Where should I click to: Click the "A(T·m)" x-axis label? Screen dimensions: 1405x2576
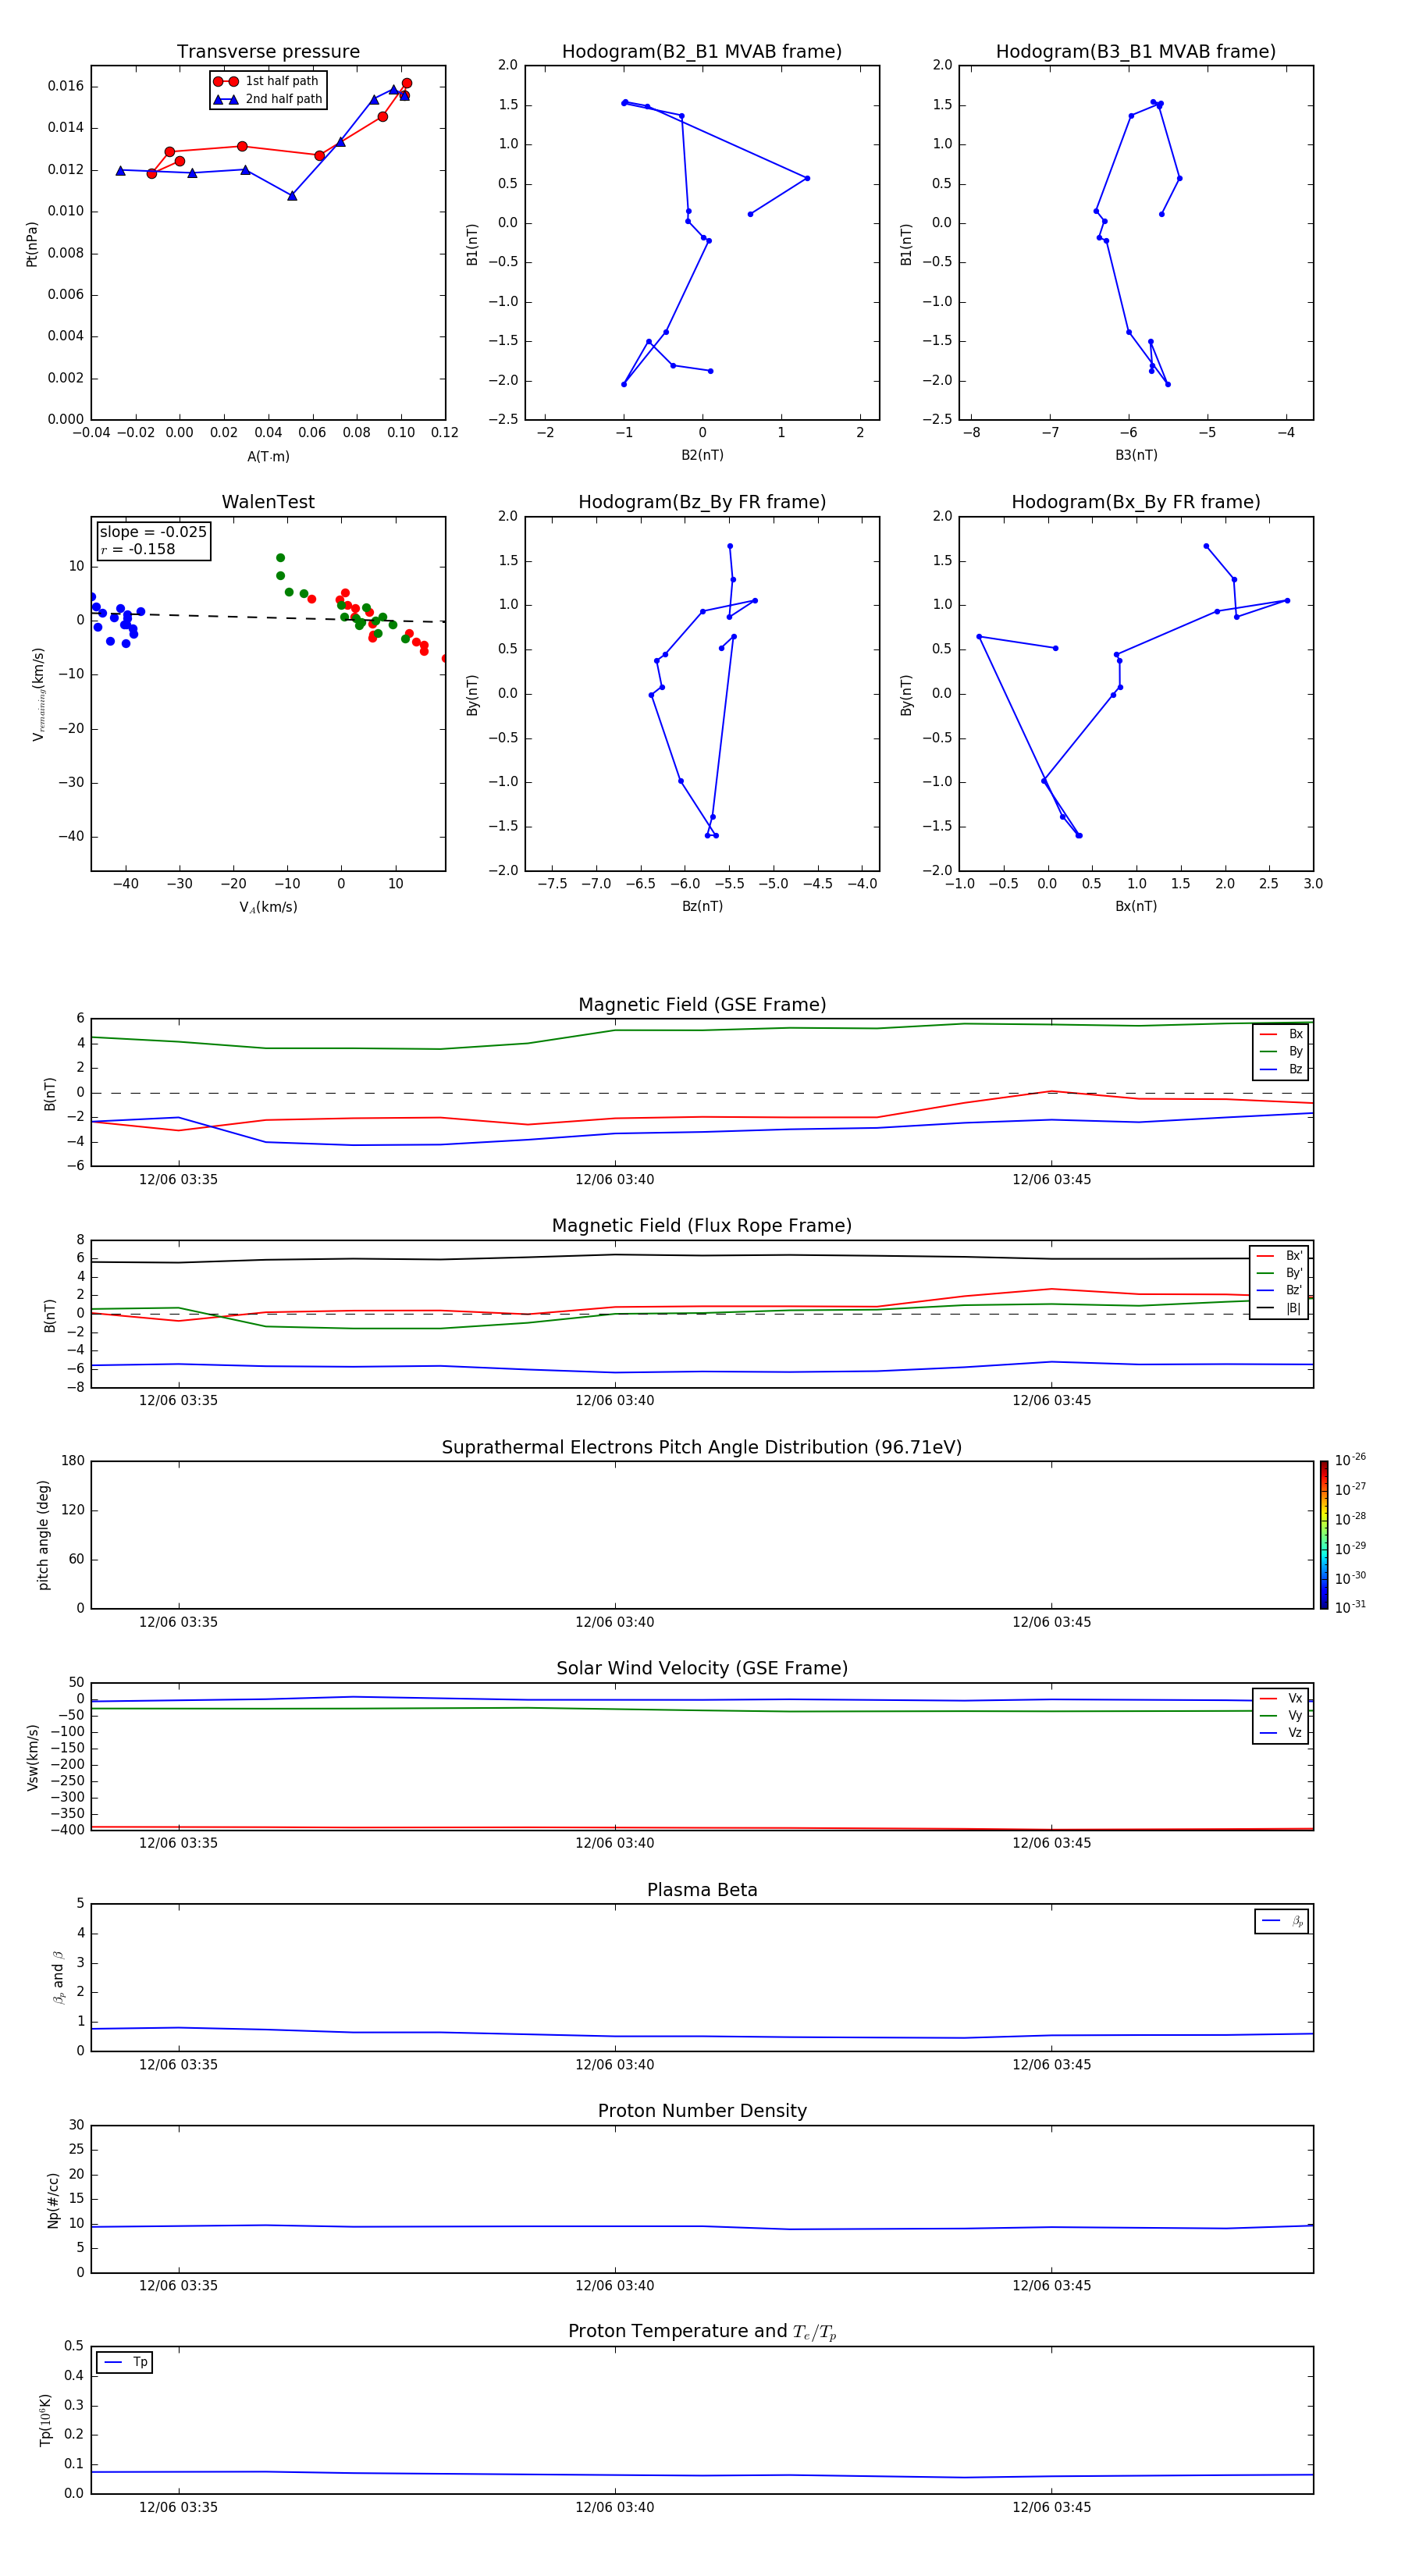point(268,457)
